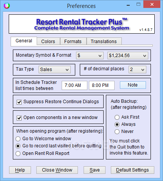Select Go to Welcome window option
Screen dimensions: 163x181
[x=18, y=139]
